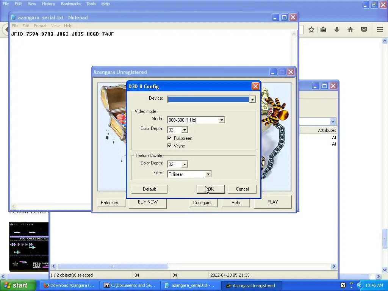
Task: Click Notepad scroll up arrow
Action: (x=294, y=34)
